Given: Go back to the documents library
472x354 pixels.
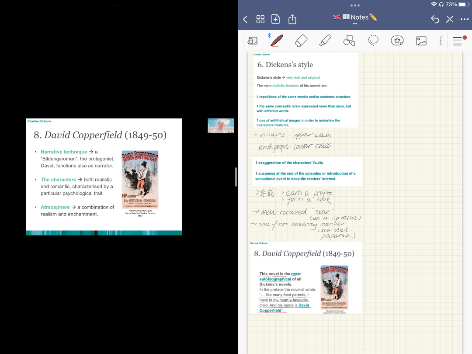Looking at the screenshot, I should (x=245, y=19).
